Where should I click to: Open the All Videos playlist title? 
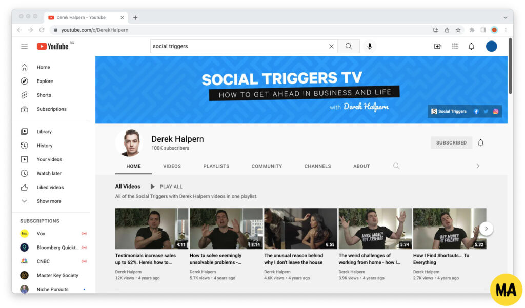[x=128, y=187]
